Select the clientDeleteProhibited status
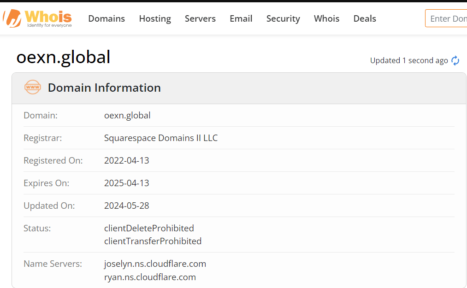467x288 pixels. 149,228
